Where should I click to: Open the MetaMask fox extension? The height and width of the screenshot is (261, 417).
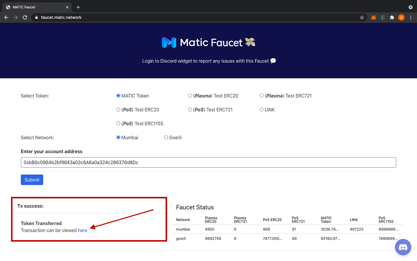pyautogui.click(x=374, y=17)
